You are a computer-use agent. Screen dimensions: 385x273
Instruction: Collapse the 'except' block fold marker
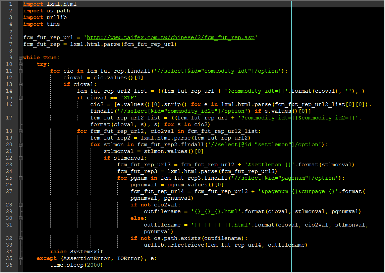point(21,259)
